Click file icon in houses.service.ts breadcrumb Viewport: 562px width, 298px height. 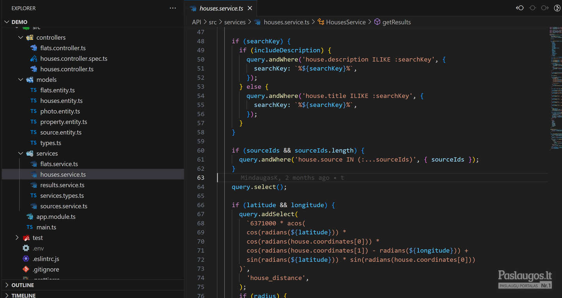(x=258, y=22)
